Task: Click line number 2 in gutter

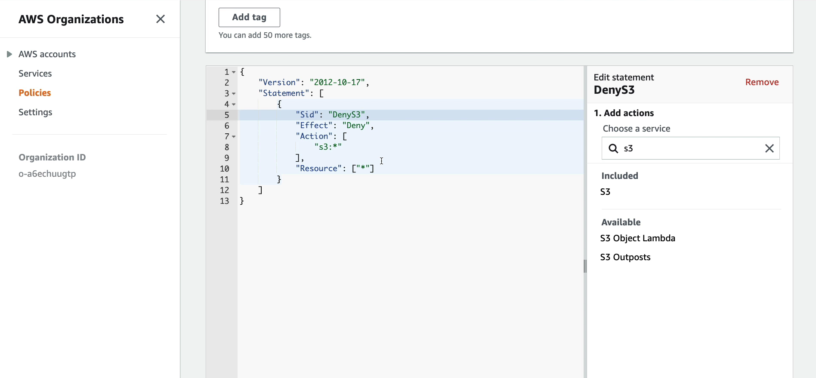Action: [227, 83]
